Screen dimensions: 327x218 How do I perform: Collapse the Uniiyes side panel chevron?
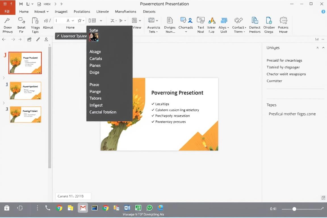click(323, 48)
